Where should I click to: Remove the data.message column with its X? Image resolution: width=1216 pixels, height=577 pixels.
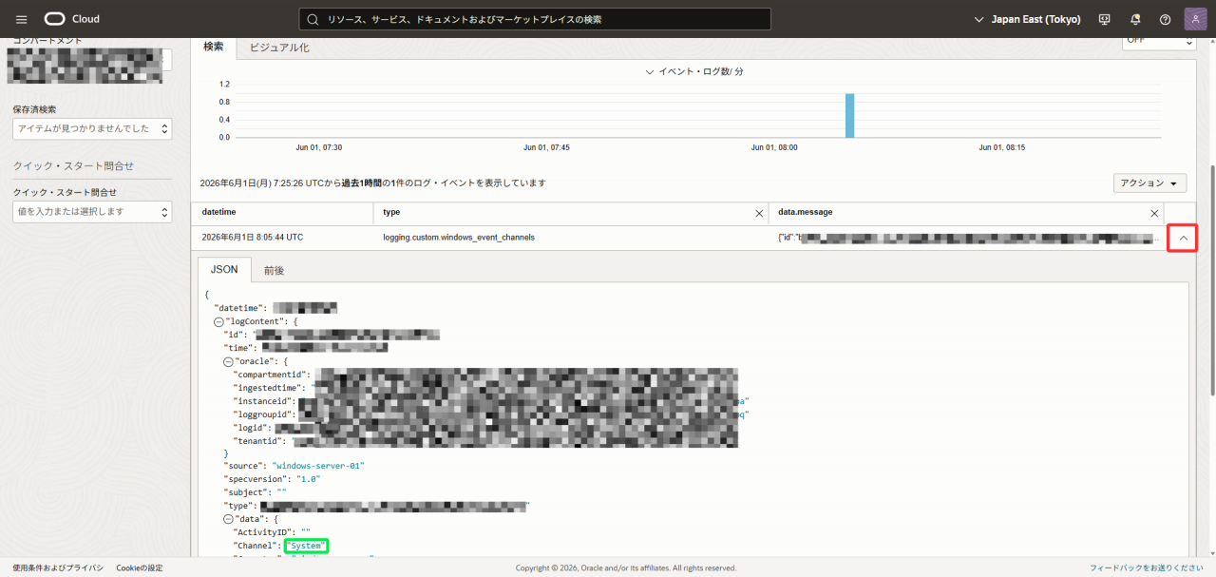click(x=1154, y=214)
